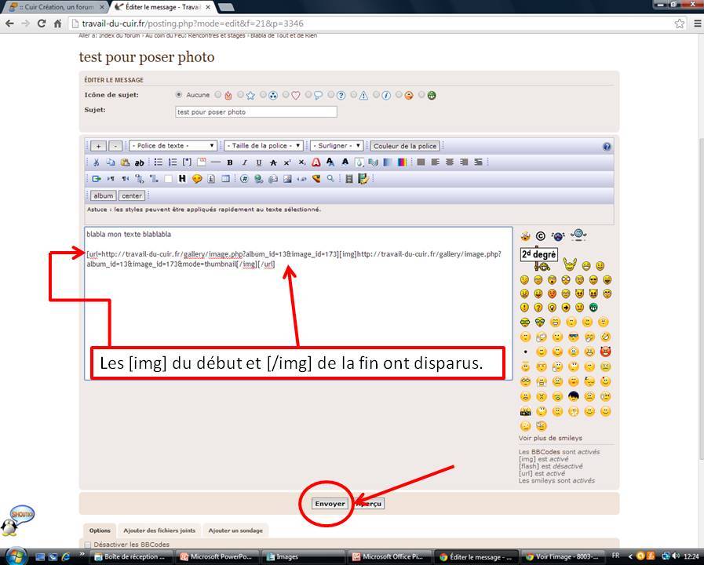Click the blue help question-mark icon
Image resolution: width=704 pixels, height=565 pixels.
[x=607, y=147]
